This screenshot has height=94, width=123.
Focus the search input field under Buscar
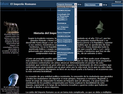point(117,5)
